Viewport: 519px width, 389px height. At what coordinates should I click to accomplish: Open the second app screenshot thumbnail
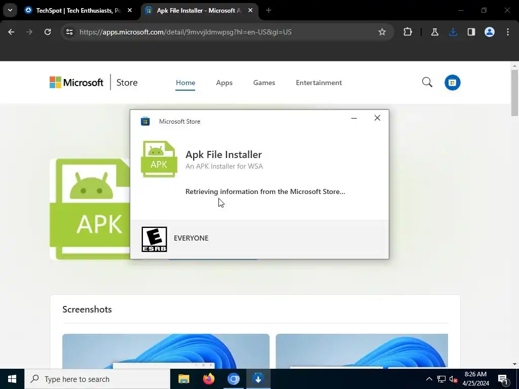(361, 351)
